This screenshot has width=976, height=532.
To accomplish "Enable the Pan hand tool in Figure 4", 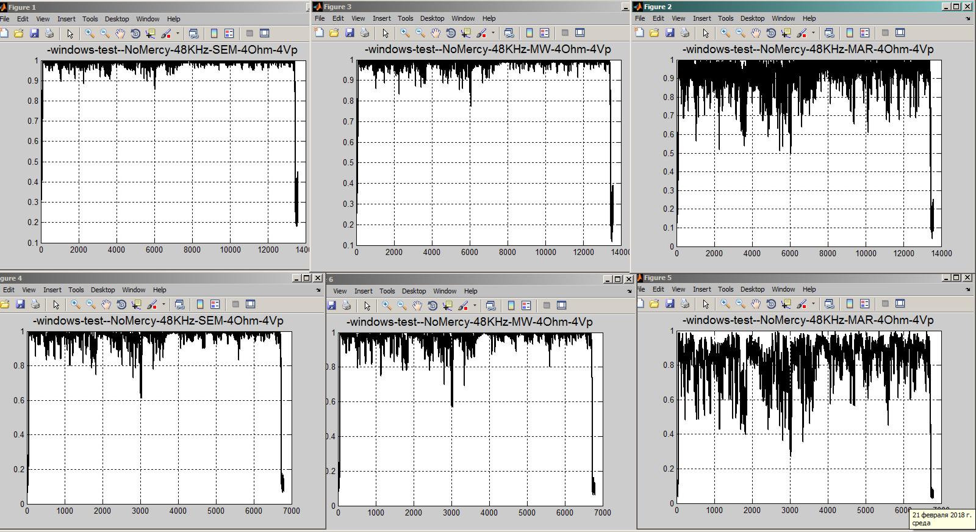I will click(106, 304).
